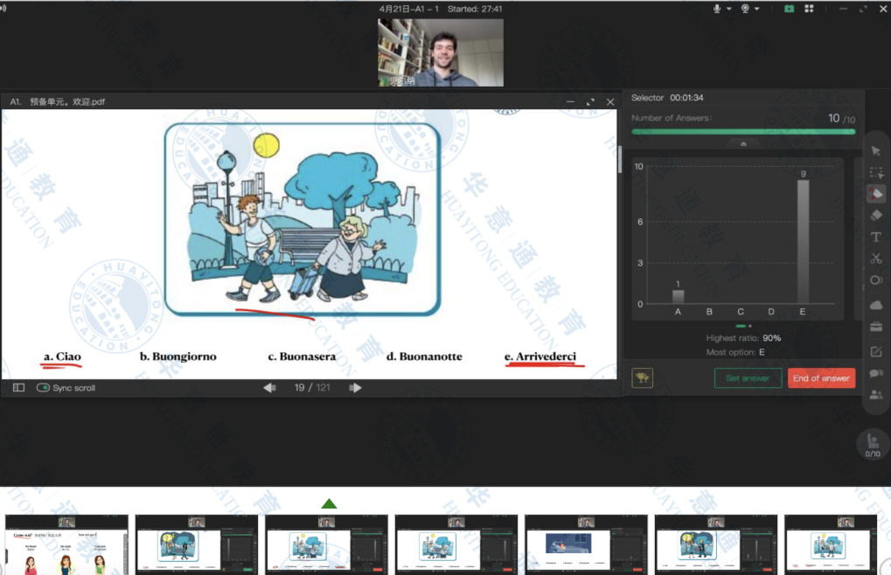The width and height of the screenshot is (891, 575).
Task: Click answer option a. Ciao
Action: coord(62,357)
